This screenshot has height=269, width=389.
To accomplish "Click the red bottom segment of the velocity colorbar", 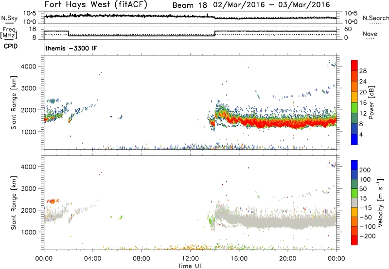I will coord(354,240).
